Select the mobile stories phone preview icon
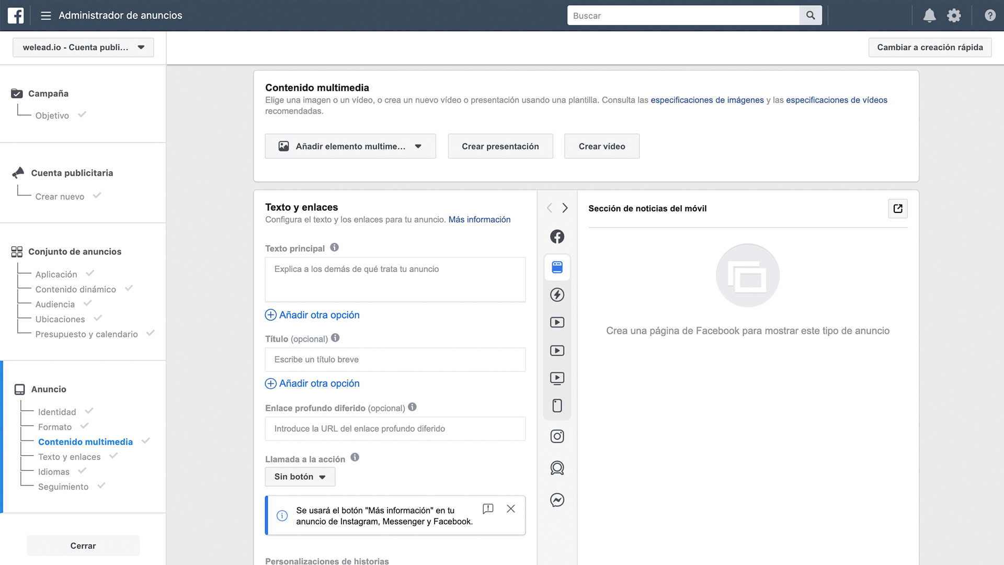This screenshot has height=565, width=1004. coord(557,406)
